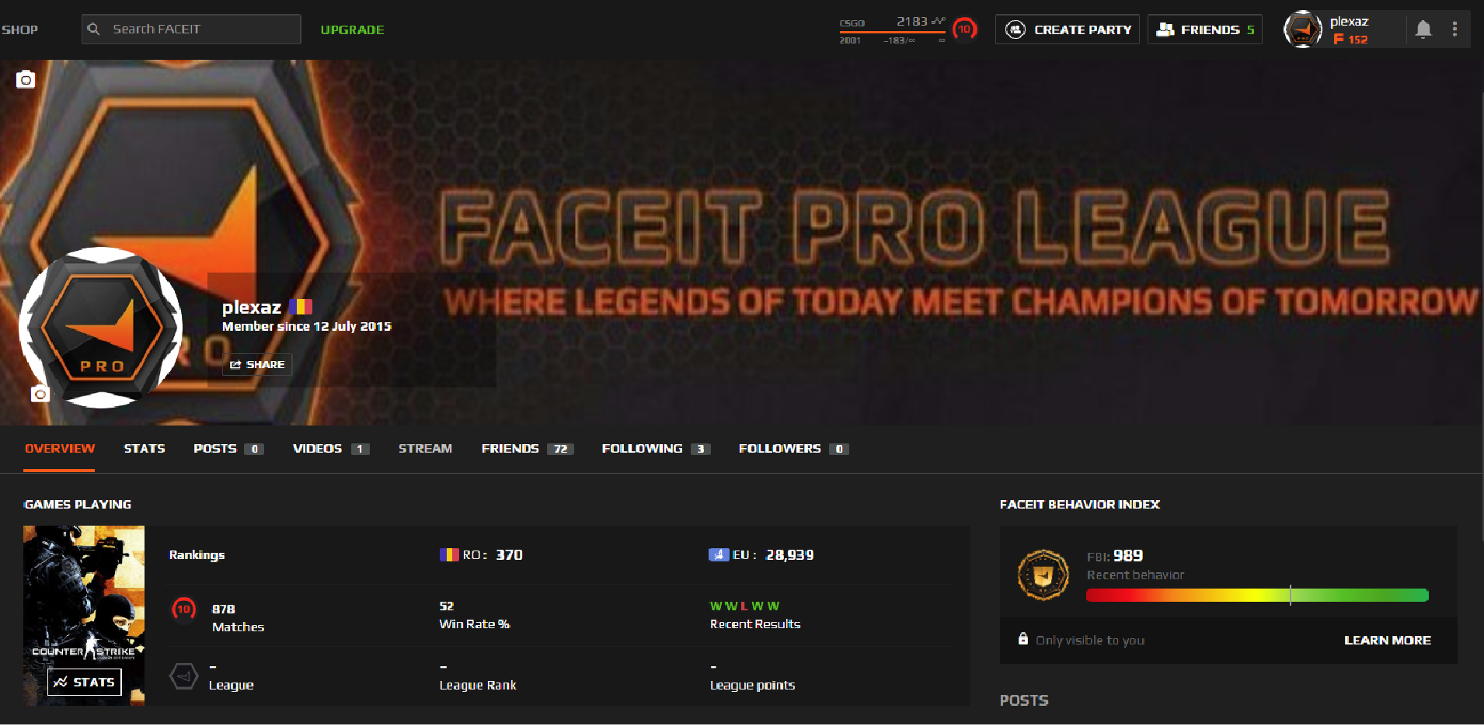
Task: Click the Romanian flag beside plexaz name
Action: 300,307
